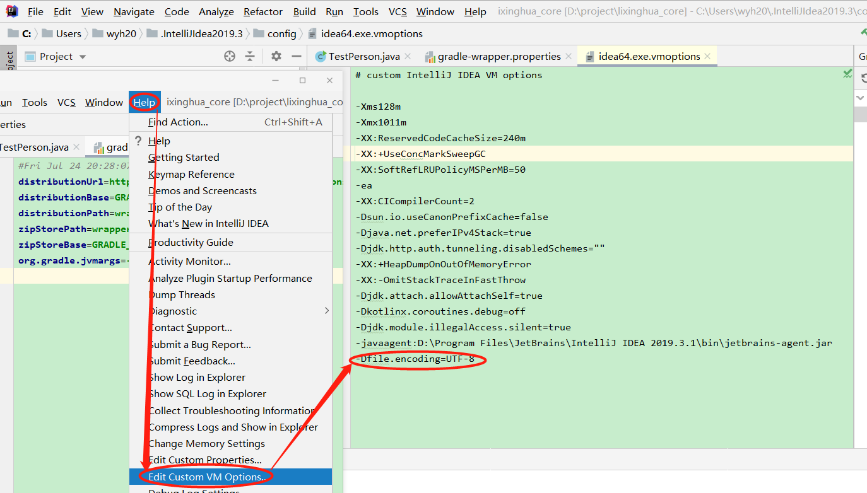This screenshot has height=493, width=867.
Task: Open the Run menu in main window
Action: click(334, 11)
